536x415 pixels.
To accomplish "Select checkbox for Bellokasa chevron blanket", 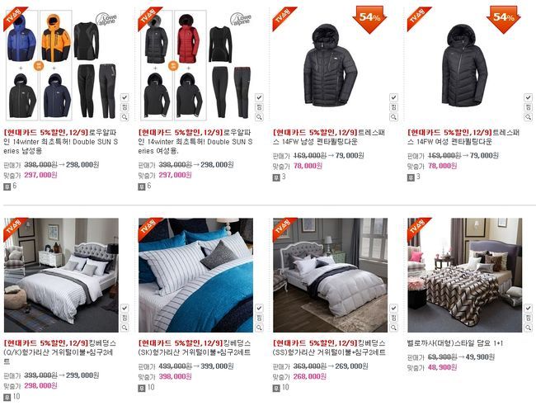I will [x=528, y=308].
